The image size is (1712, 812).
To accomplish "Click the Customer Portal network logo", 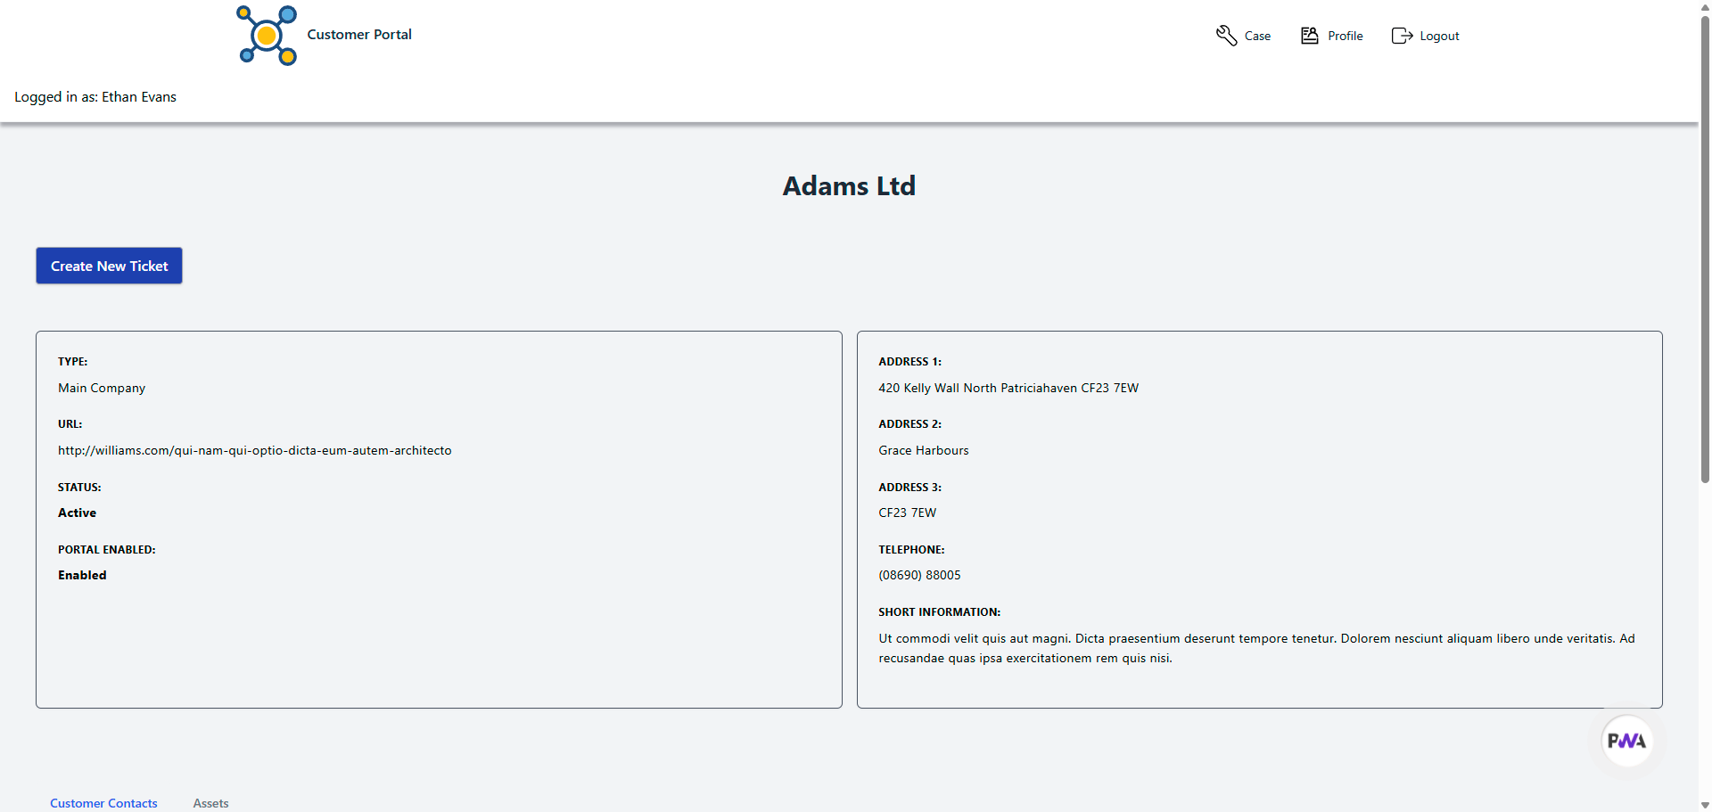I will point(267,36).
